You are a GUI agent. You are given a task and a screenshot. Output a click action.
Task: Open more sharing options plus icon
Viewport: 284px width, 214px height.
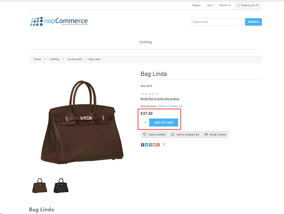coord(158,145)
